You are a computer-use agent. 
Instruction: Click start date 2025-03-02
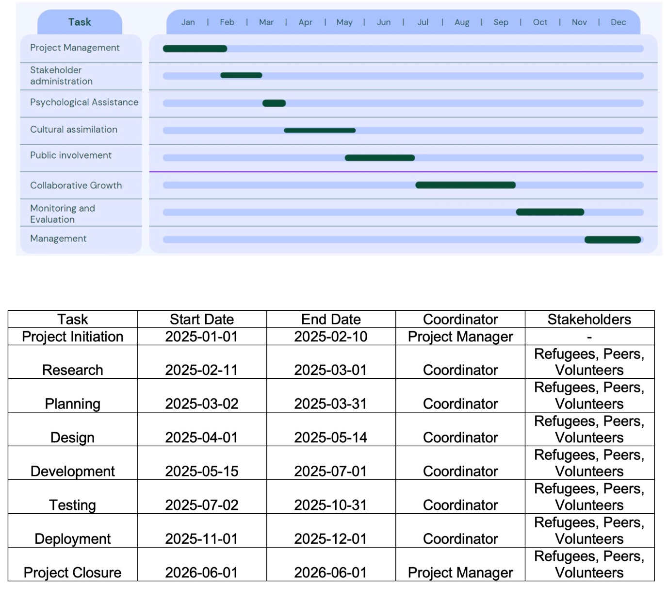[202, 404]
